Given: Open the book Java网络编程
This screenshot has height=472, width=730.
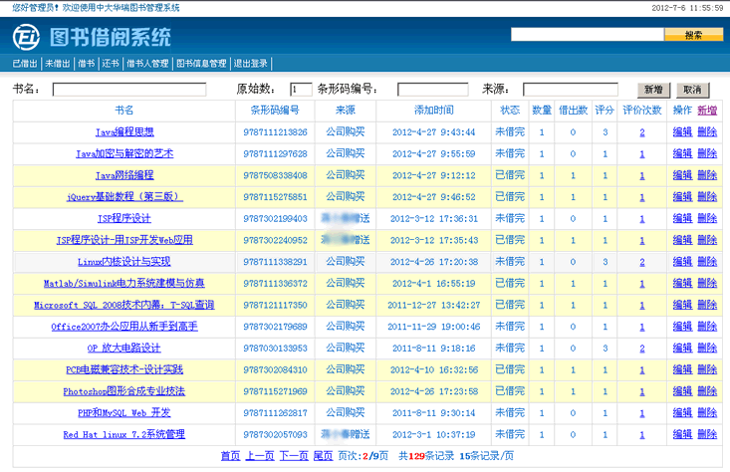Looking at the screenshot, I should click(124, 175).
